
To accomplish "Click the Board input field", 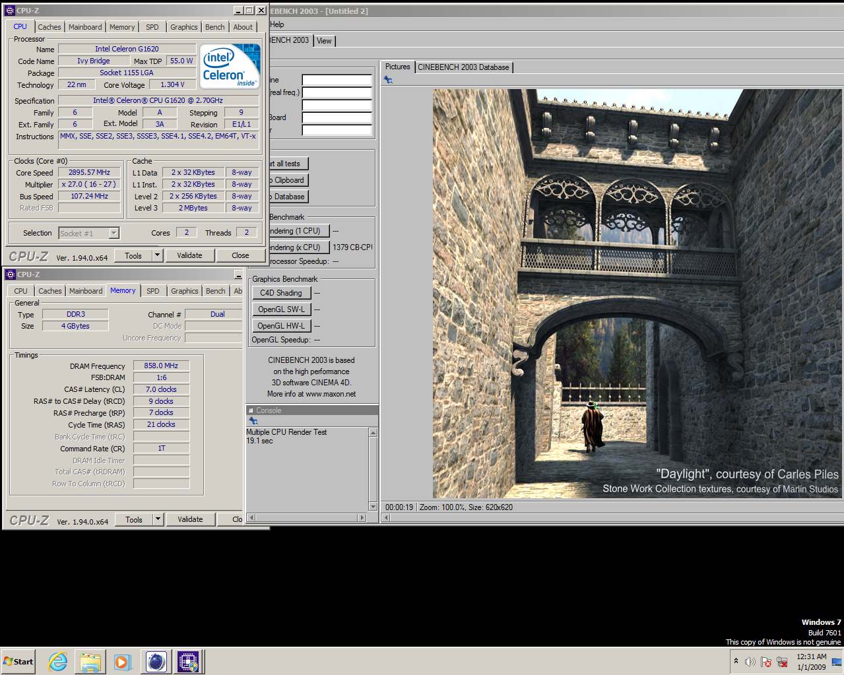I will (337, 117).
